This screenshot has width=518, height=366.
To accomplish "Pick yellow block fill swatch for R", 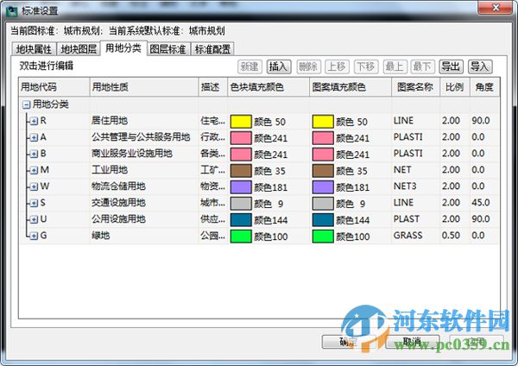I will [241, 122].
